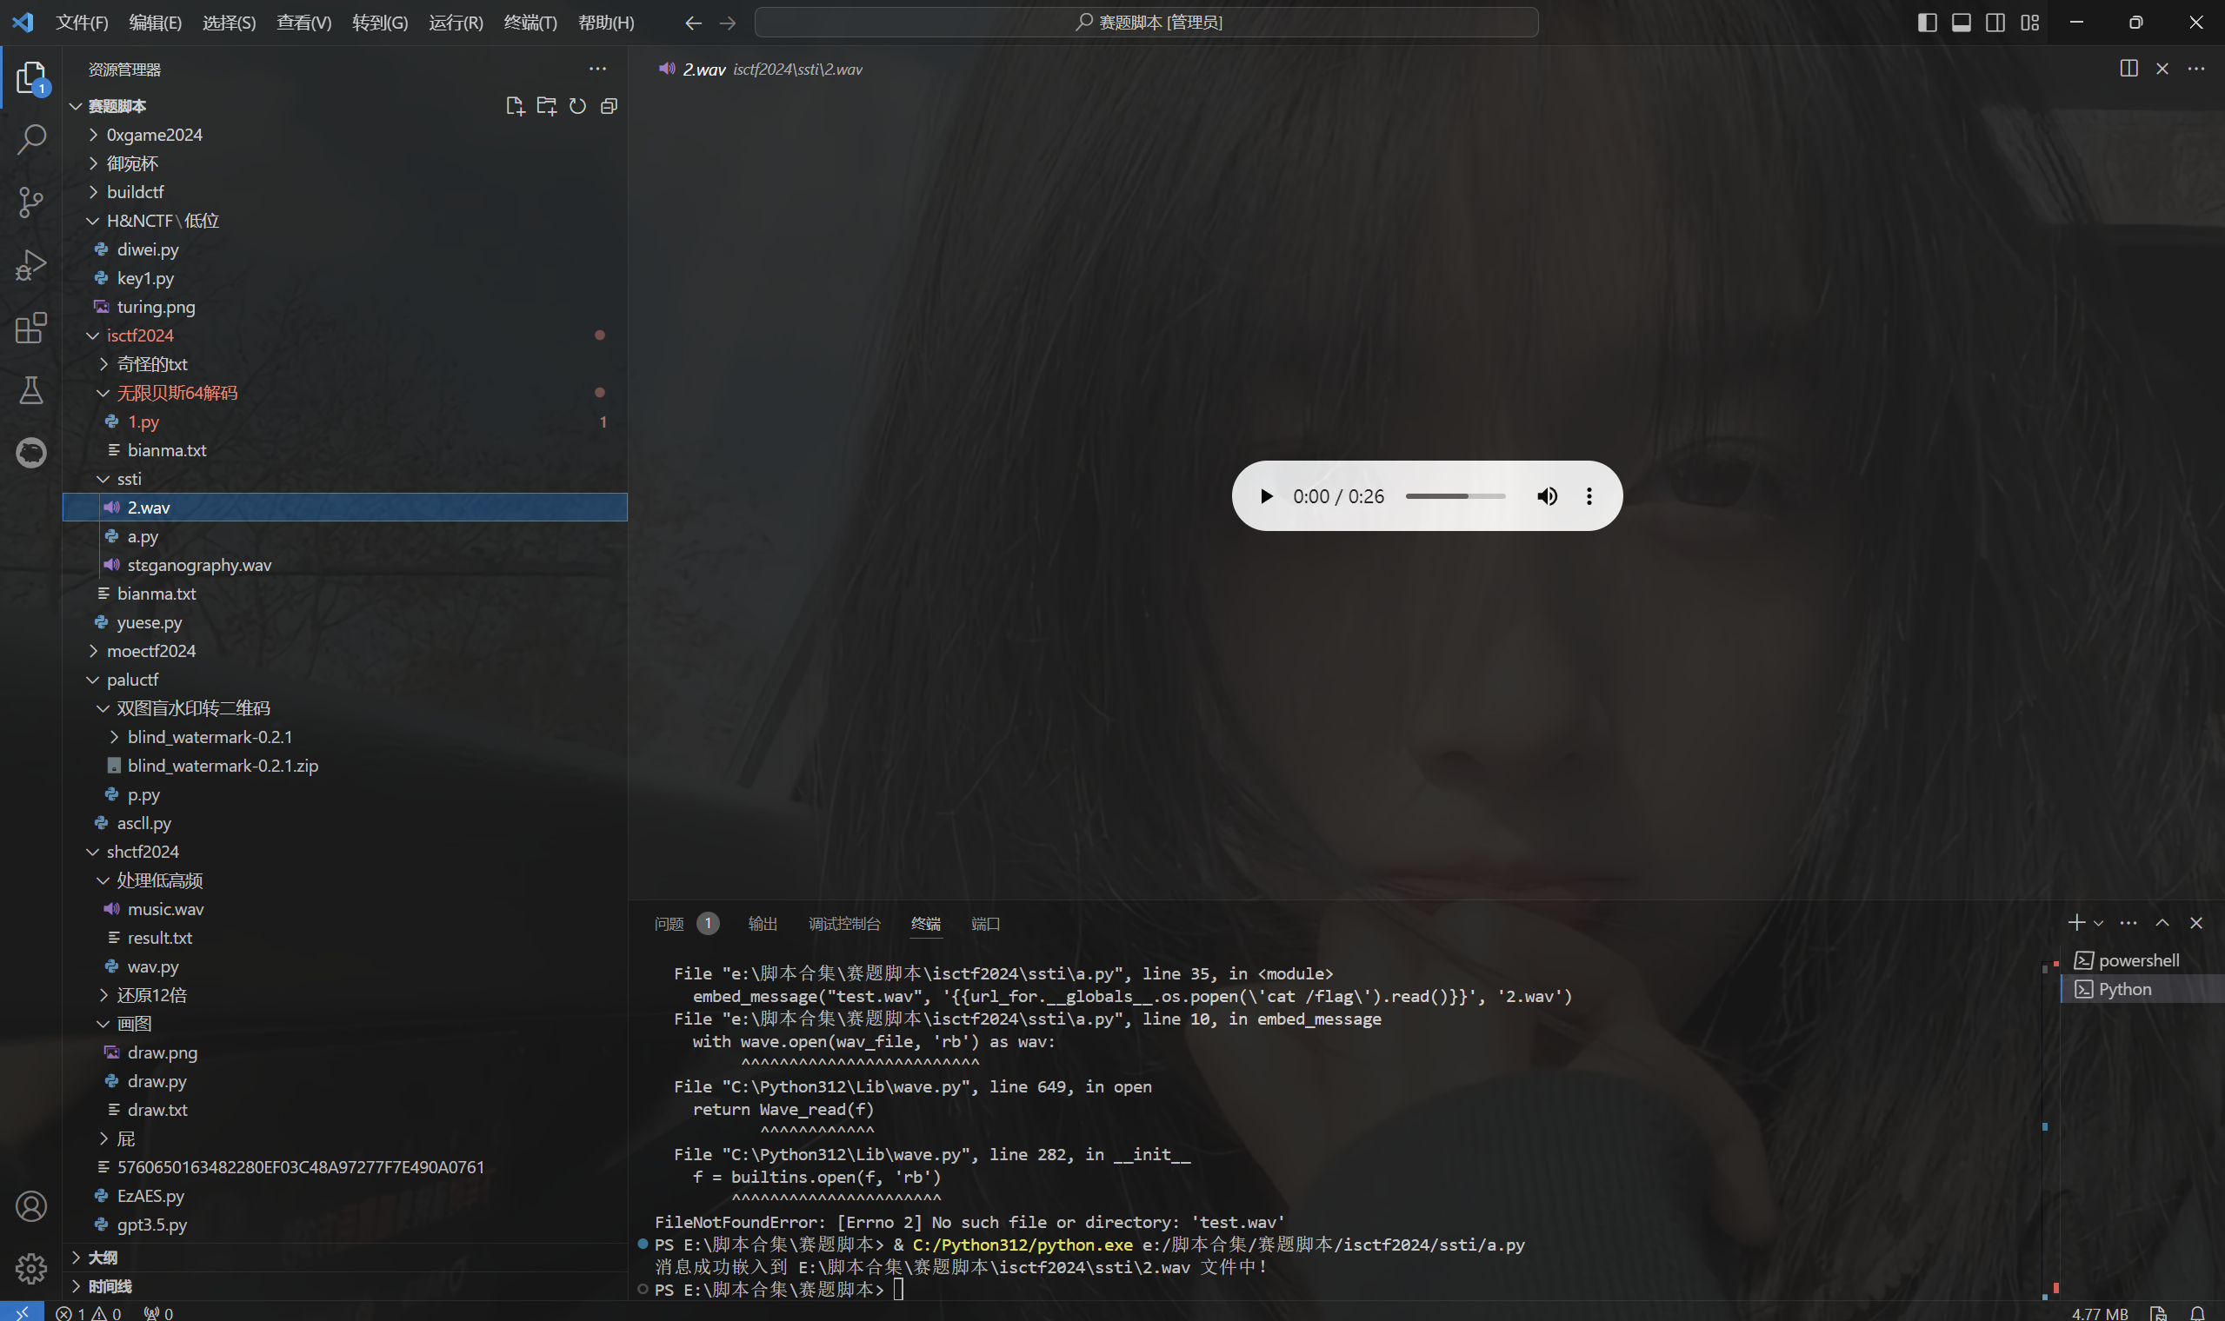Toggle primary side bar visibility
Screen dimensions: 2225x1321
pos(1928,23)
